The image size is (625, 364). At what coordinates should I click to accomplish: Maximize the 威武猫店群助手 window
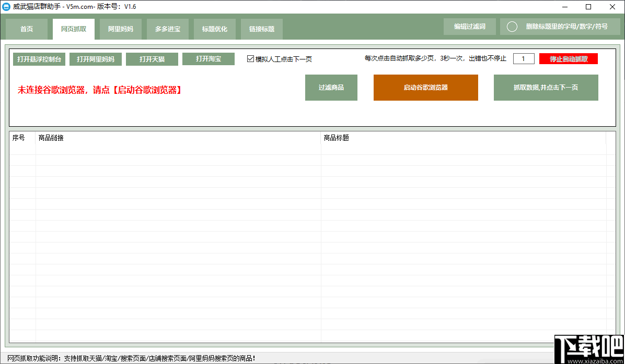tap(588, 6)
